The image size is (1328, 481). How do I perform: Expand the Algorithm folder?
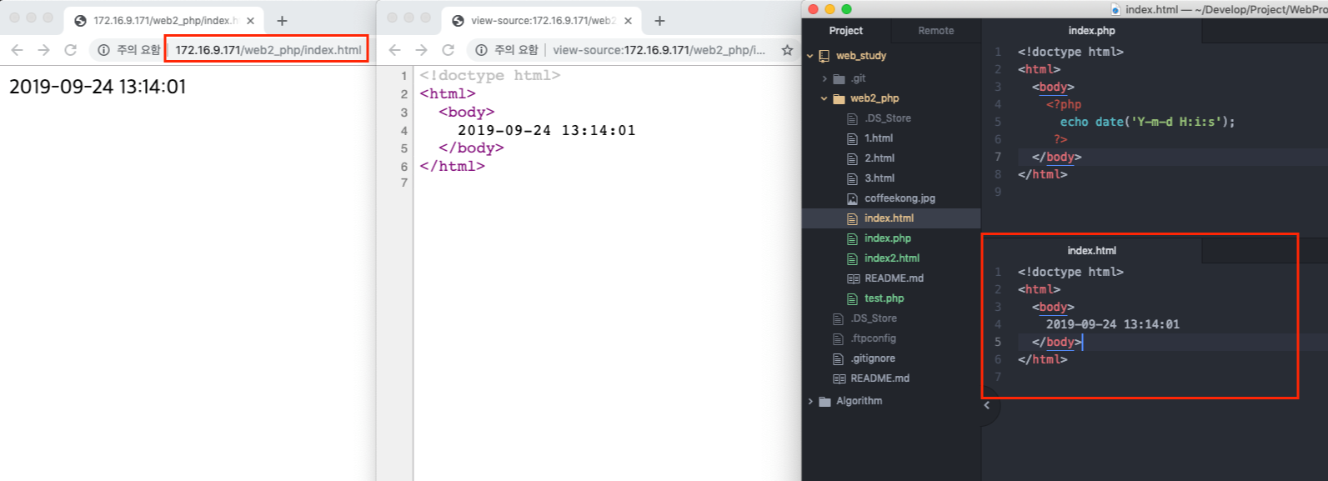[809, 401]
